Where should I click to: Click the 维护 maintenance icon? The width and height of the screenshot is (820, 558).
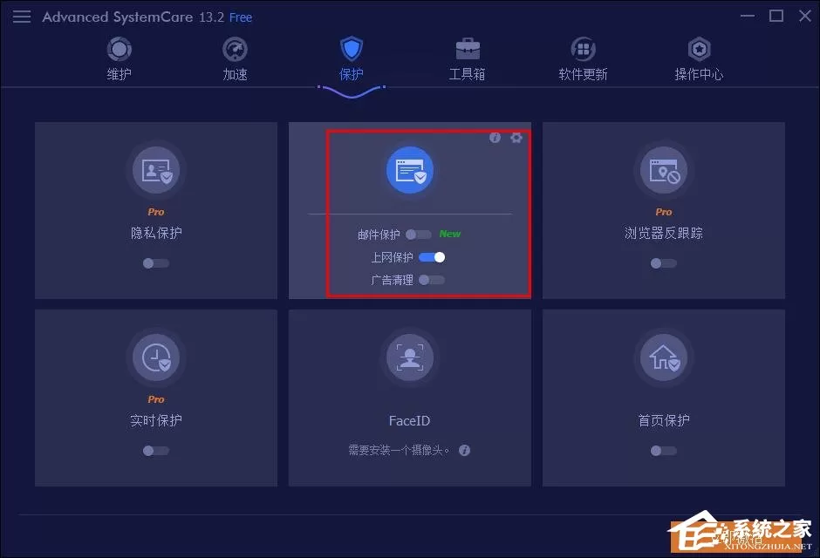[x=120, y=50]
